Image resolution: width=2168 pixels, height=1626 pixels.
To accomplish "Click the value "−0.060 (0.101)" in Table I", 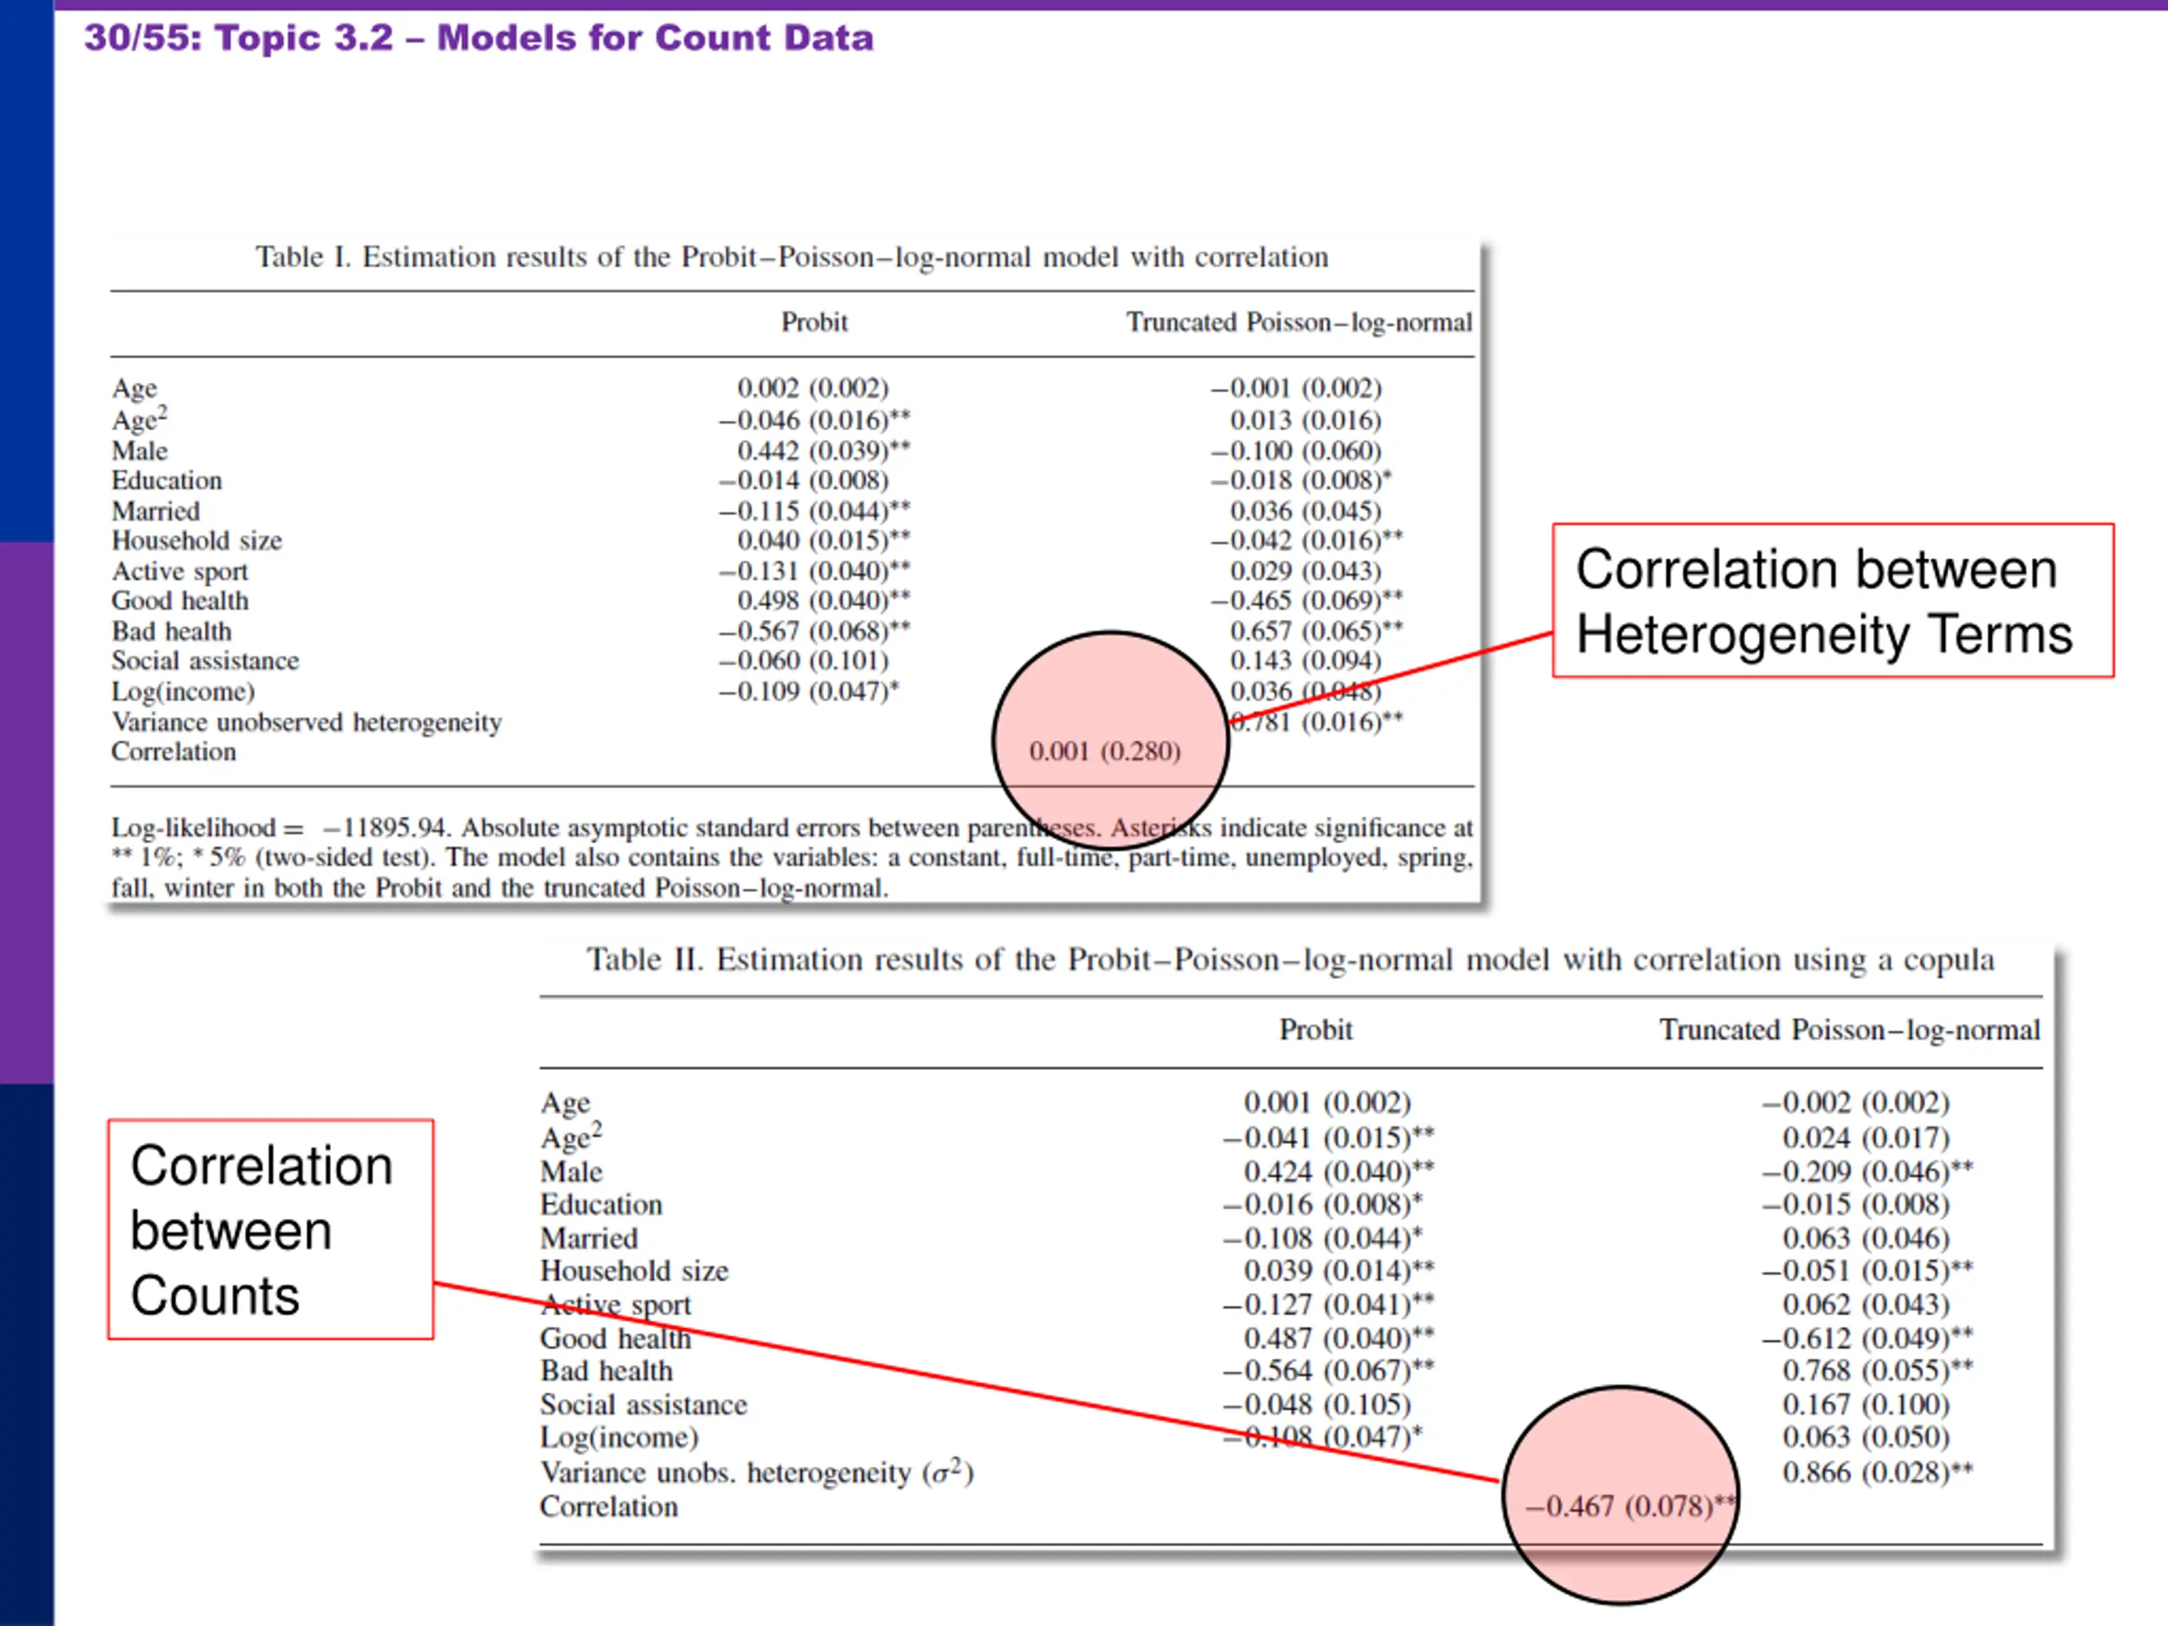I will pos(804,661).
